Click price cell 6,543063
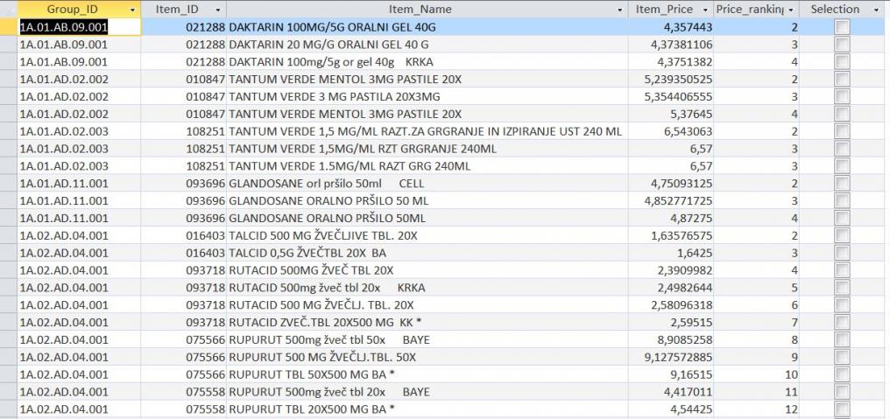890x419 pixels. pos(670,131)
